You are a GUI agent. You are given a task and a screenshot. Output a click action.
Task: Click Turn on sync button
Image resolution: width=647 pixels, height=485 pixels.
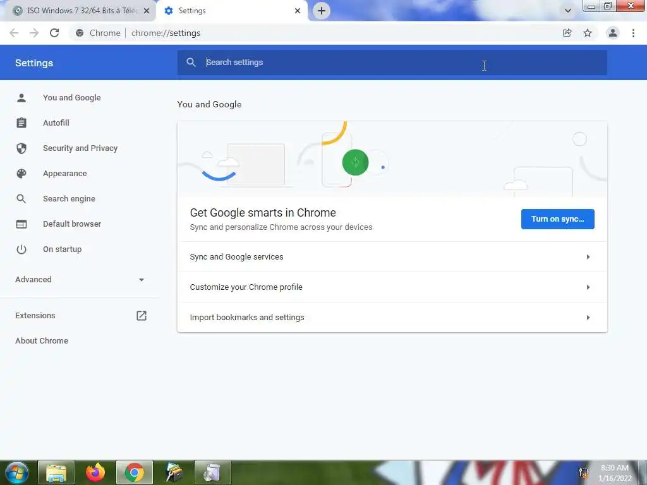click(557, 219)
